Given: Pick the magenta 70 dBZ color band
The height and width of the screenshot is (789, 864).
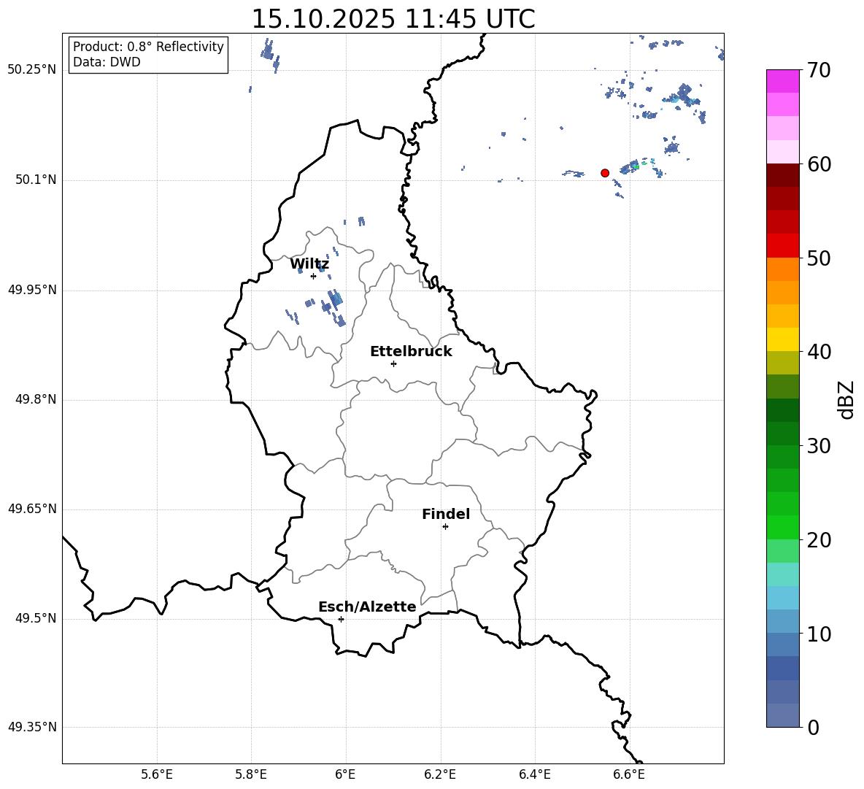Looking at the screenshot, I should coord(783,81).
